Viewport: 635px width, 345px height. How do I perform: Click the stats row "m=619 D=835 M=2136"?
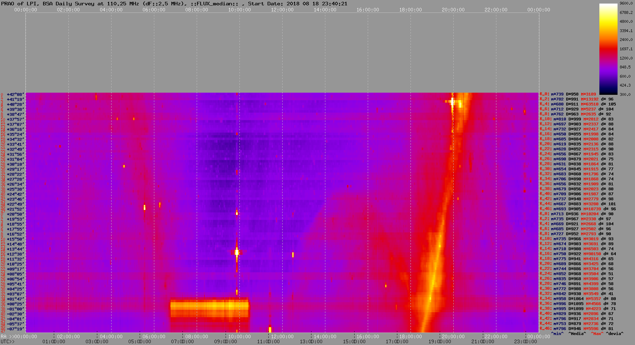pos(577,144)
